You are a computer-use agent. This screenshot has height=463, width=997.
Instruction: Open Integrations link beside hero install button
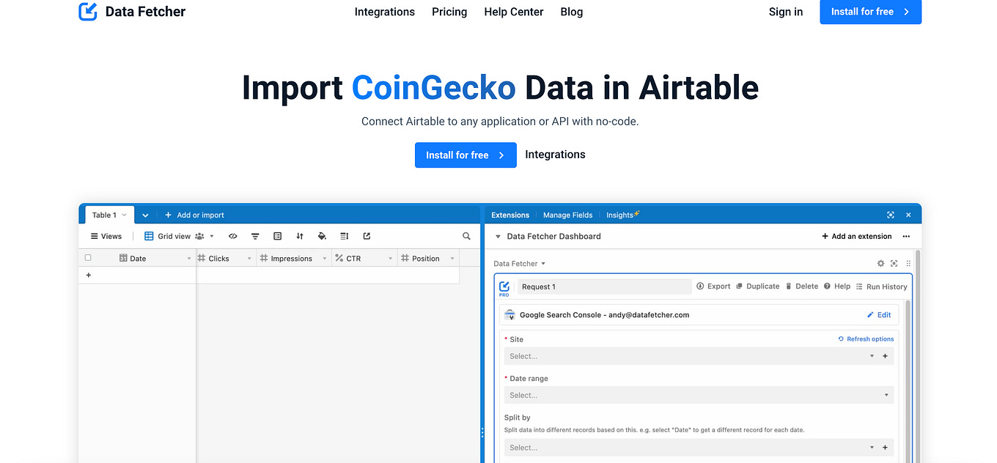tap(555, 155)
